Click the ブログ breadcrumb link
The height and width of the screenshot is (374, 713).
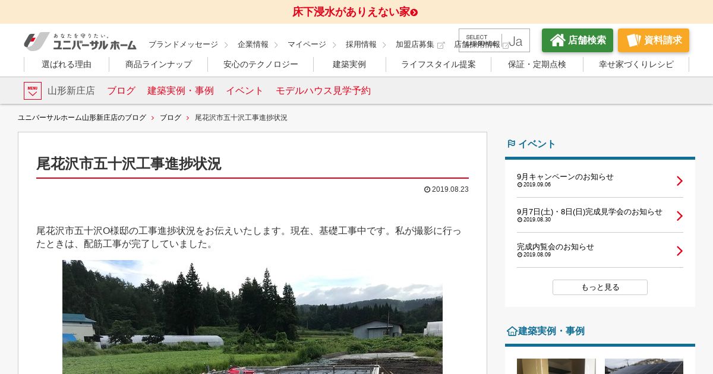click(171, 118)
